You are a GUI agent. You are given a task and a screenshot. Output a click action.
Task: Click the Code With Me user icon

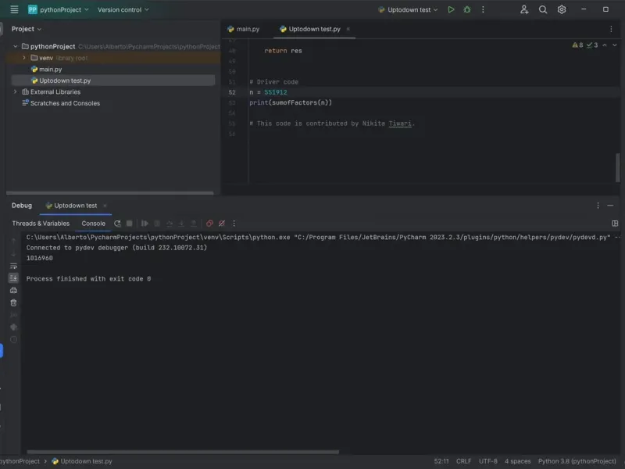point(524,9)
